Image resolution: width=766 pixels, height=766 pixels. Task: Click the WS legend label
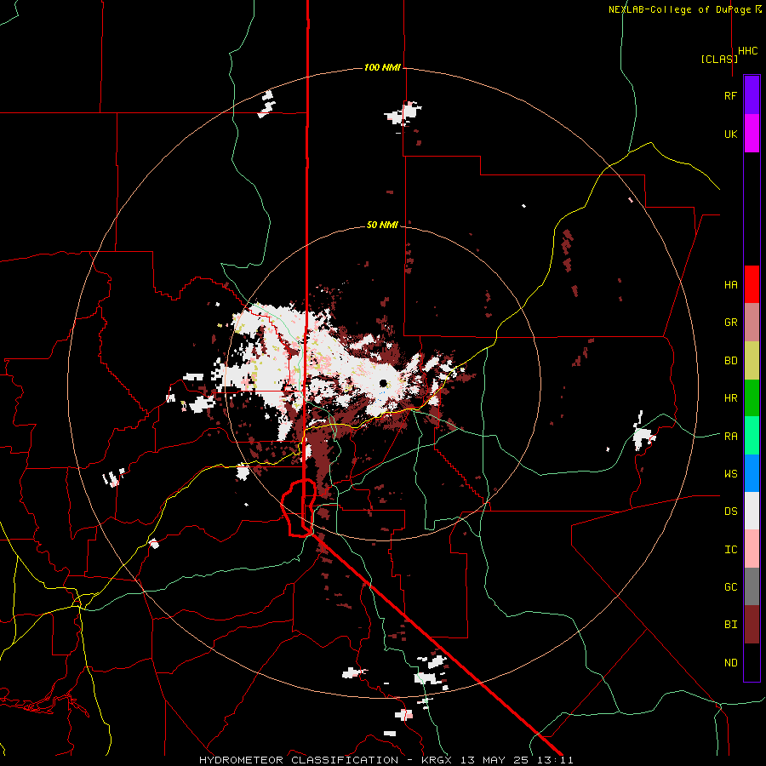coord(730,473)
